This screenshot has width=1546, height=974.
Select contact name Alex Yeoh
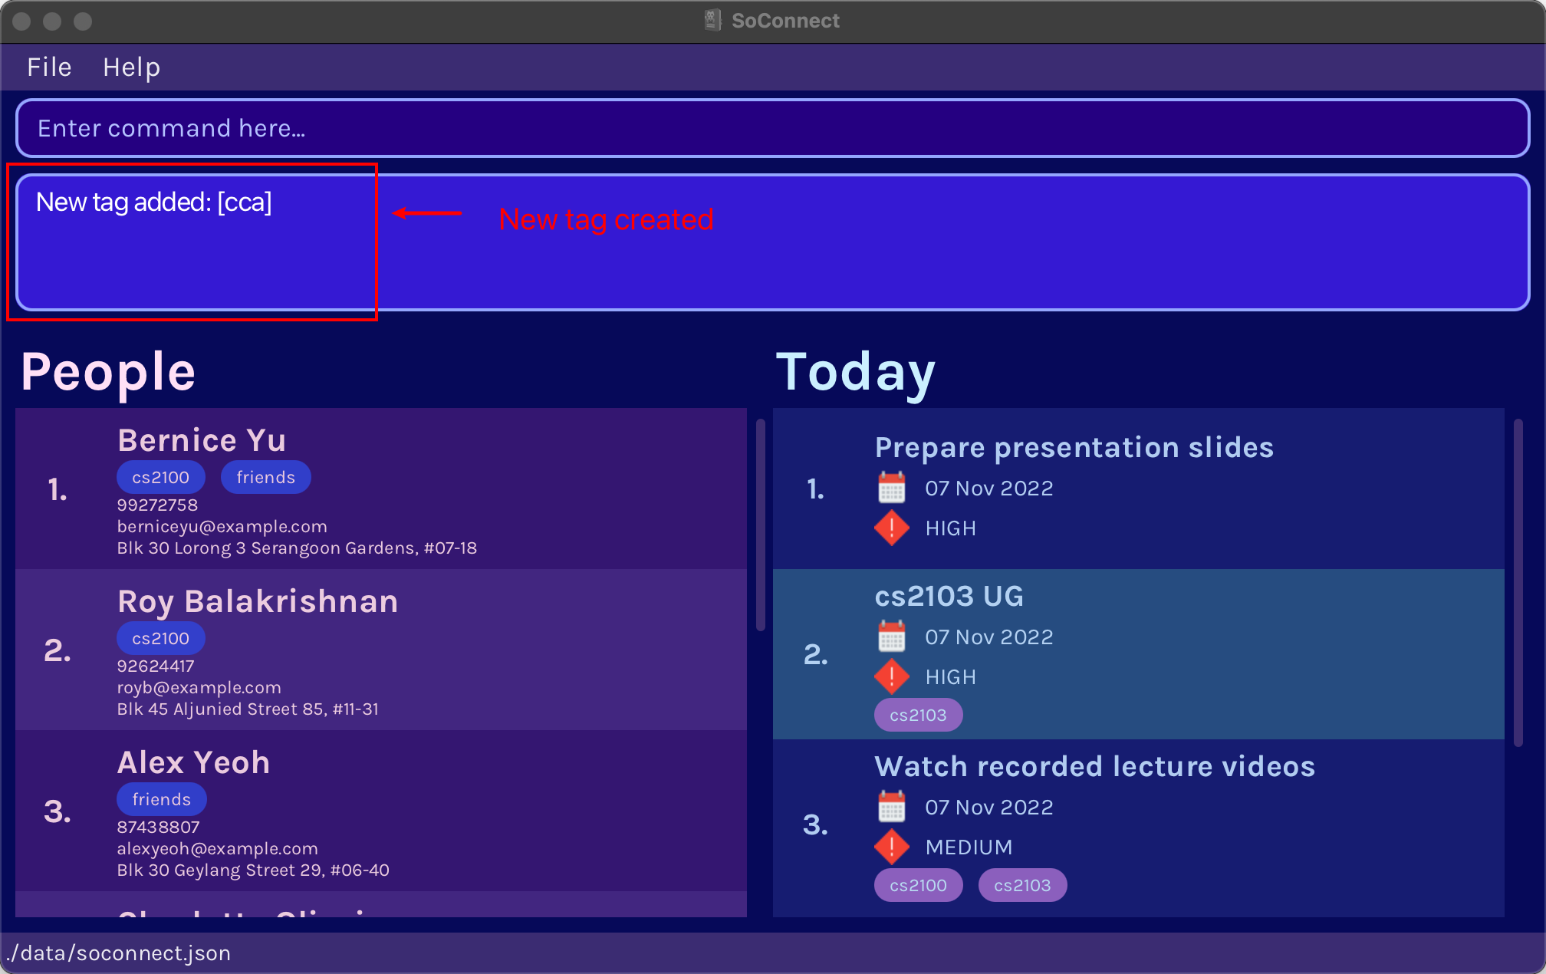click(193, 762)
